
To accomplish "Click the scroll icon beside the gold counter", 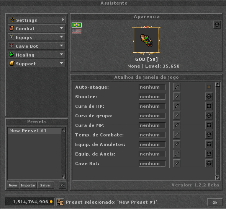I will point(60,202).
